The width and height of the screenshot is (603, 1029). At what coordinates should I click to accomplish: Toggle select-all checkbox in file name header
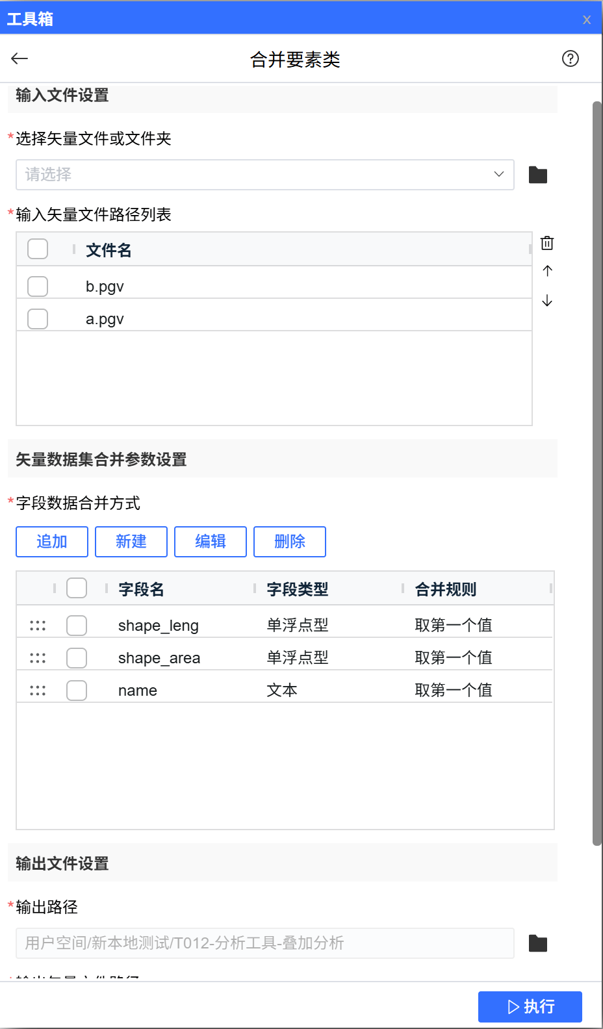(38, 249)
